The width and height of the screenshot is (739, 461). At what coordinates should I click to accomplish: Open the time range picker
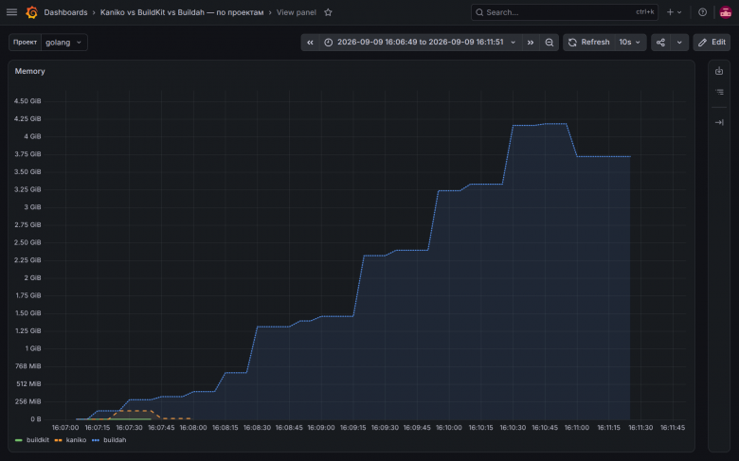[x=421, y=43]
